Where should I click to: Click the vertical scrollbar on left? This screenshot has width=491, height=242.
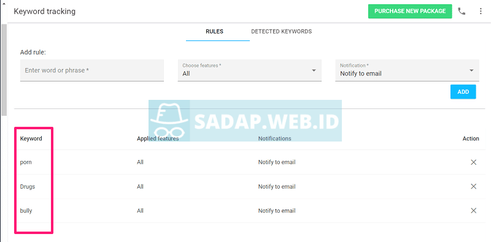(x=4, y=69)
